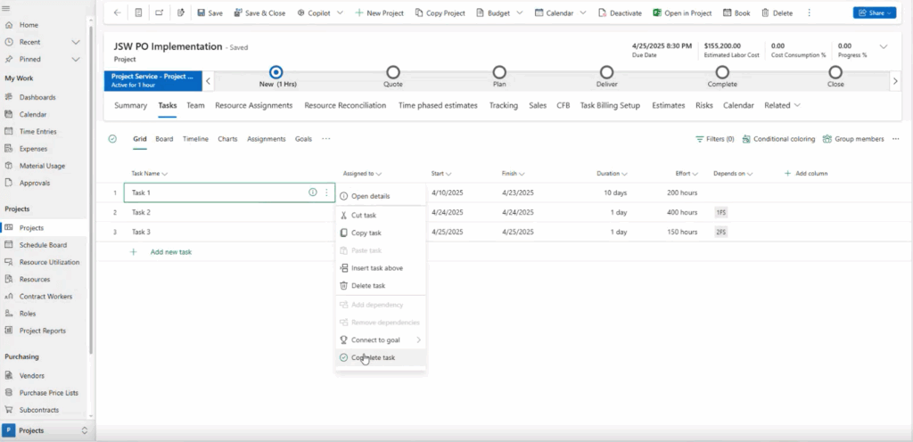913x442 pixels.
Task: Open the Tracking tab
Action: 503,105
